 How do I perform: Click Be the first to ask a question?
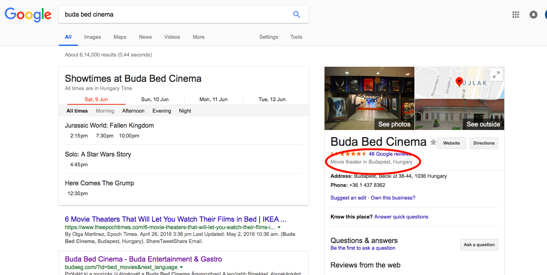tap(363, 248)
